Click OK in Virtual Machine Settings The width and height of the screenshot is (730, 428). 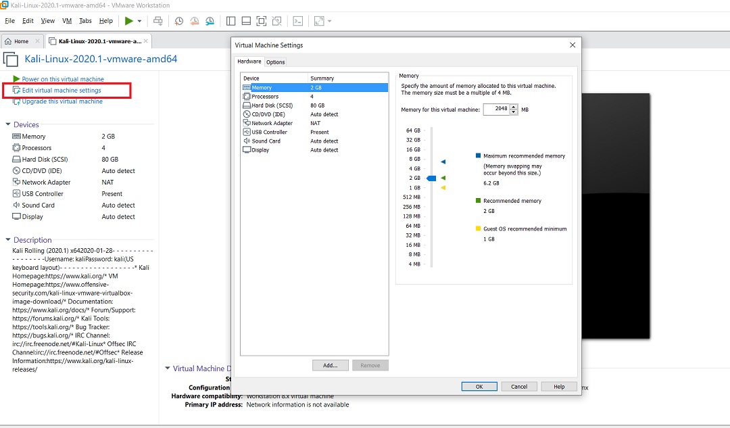pyautogui.click(x=479, y=387)
